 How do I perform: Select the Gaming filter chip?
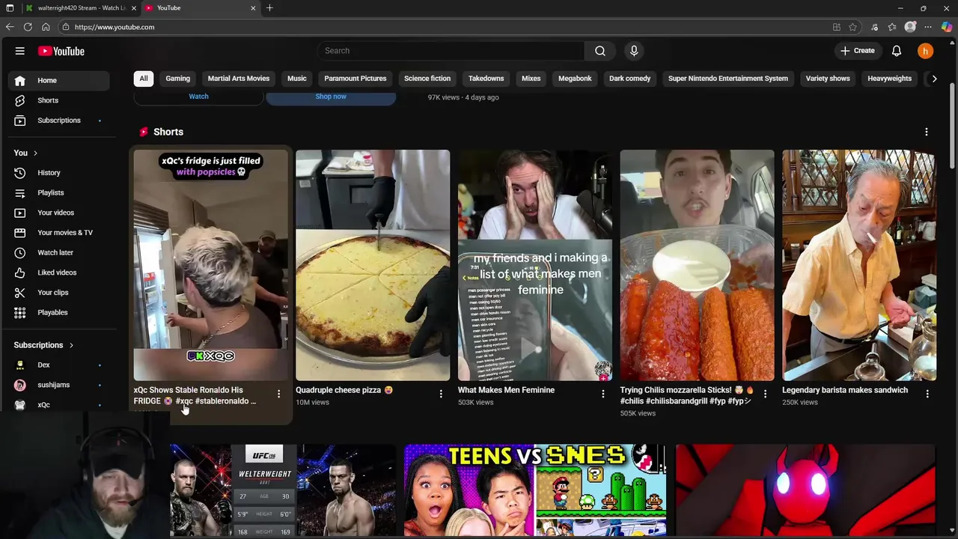coord(178,79)
